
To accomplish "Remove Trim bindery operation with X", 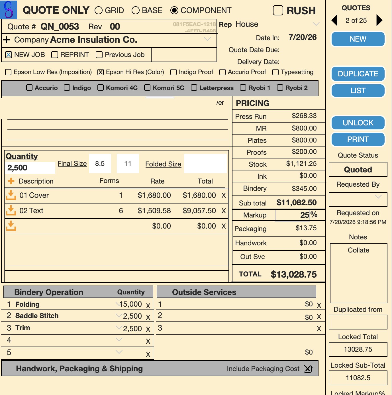I will 148,329.
